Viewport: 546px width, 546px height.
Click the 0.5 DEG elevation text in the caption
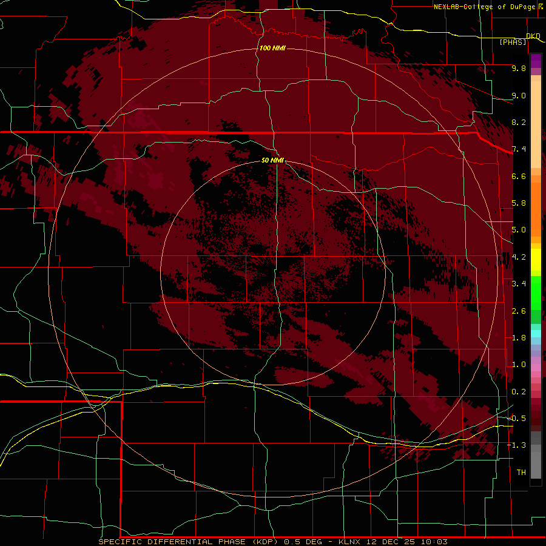(303, 542)
